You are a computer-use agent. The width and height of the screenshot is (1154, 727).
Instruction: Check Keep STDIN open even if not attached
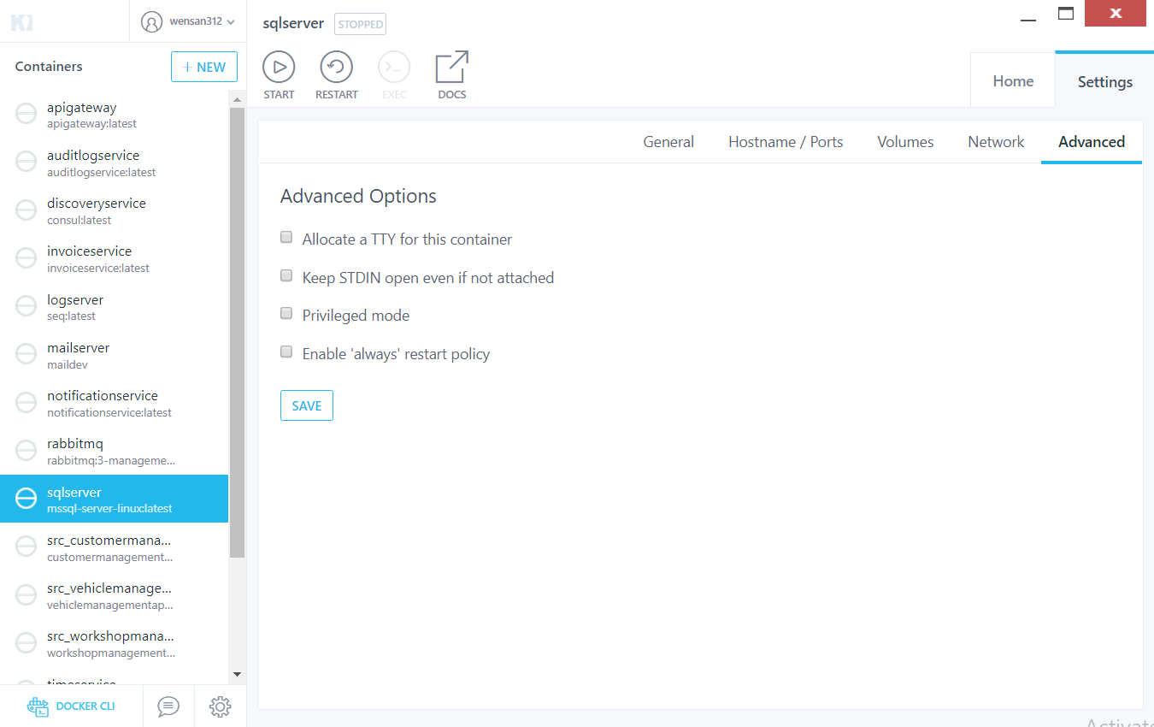(x=286, y=275)
